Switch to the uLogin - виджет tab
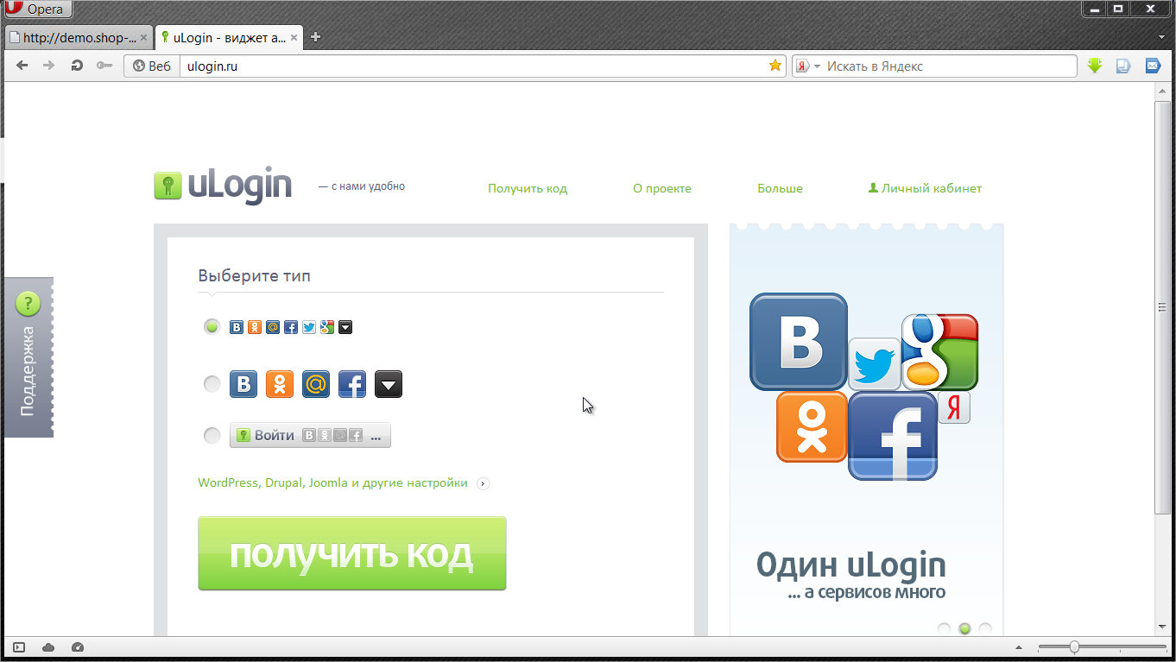The width and height of the screenshot is (1176, 662). click(229, 38)
